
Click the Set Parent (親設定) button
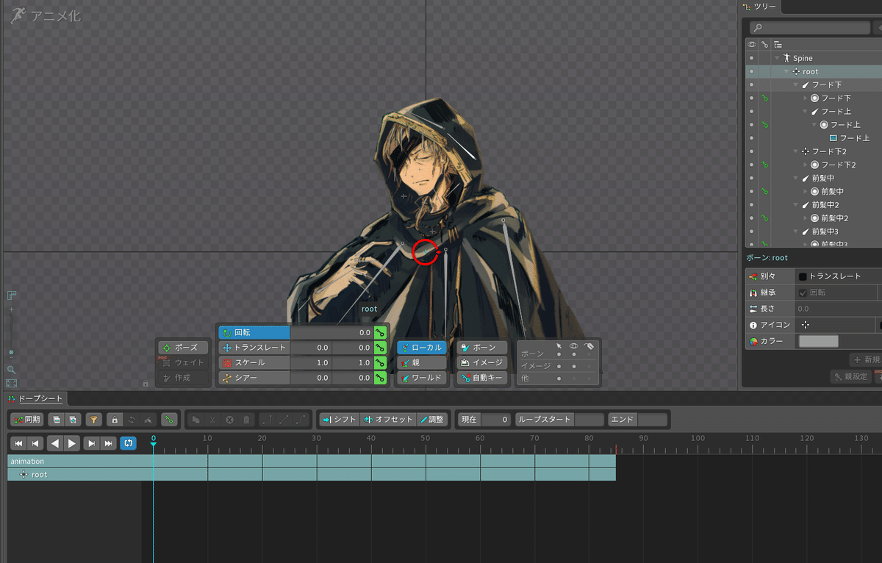pos(850,376)
